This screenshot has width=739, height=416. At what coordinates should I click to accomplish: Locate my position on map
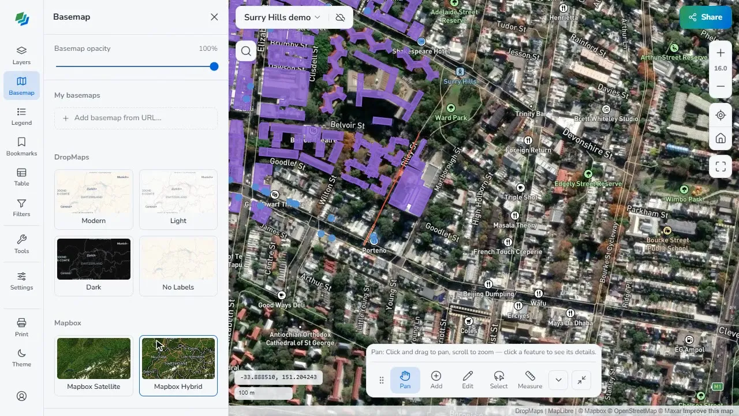click(721, 115)
